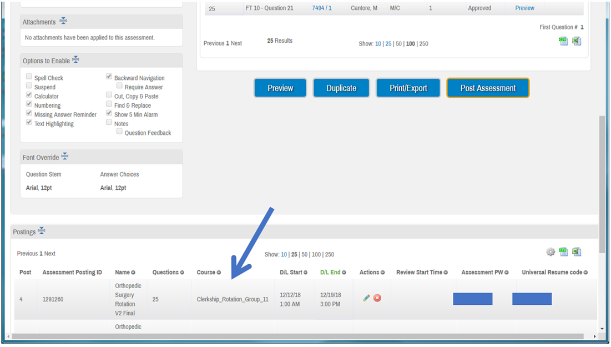Export postings list to Excel icon

click(577, 252)
